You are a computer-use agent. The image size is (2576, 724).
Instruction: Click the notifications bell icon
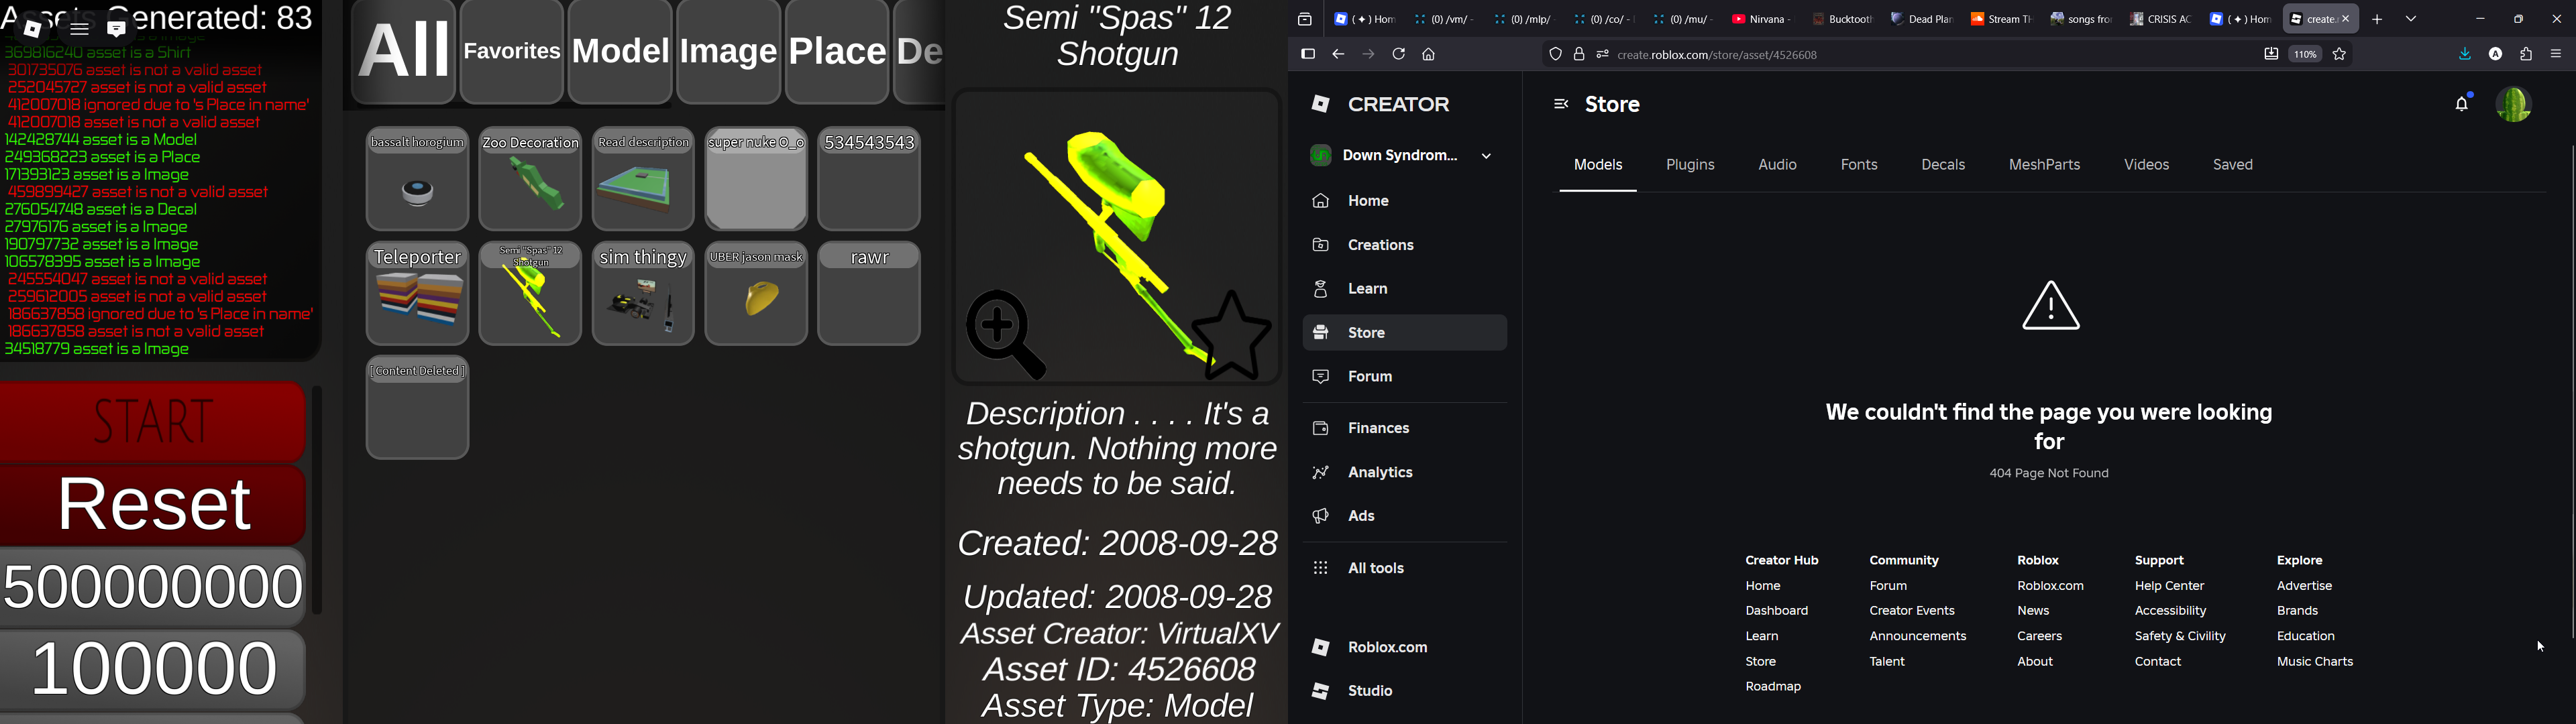(2461, 104)
